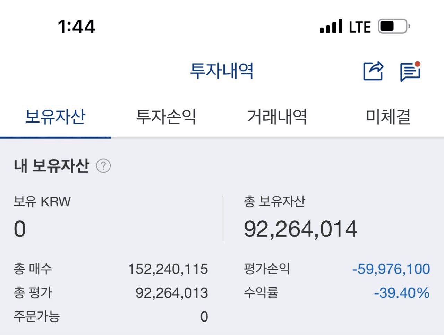
Task: Select the 보유자산 tab
Action: [x=55, y=117]
